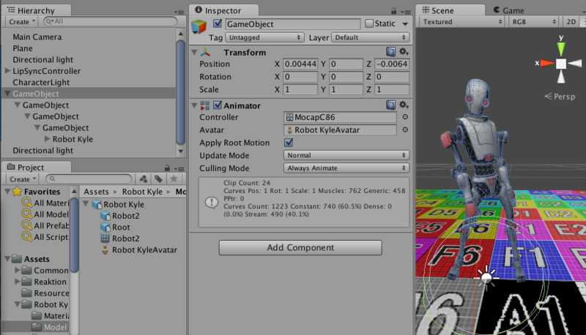Click the Animator component icon
Image resolution: width=586 pixels, height=335 pixels.
205,105
